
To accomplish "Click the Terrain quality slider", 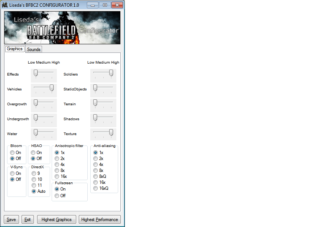I will [x=103, y=105].
